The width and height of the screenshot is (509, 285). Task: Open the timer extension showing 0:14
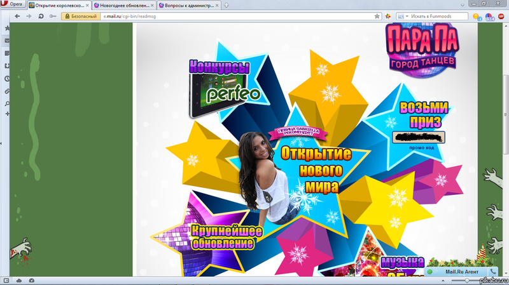point(489,17)
